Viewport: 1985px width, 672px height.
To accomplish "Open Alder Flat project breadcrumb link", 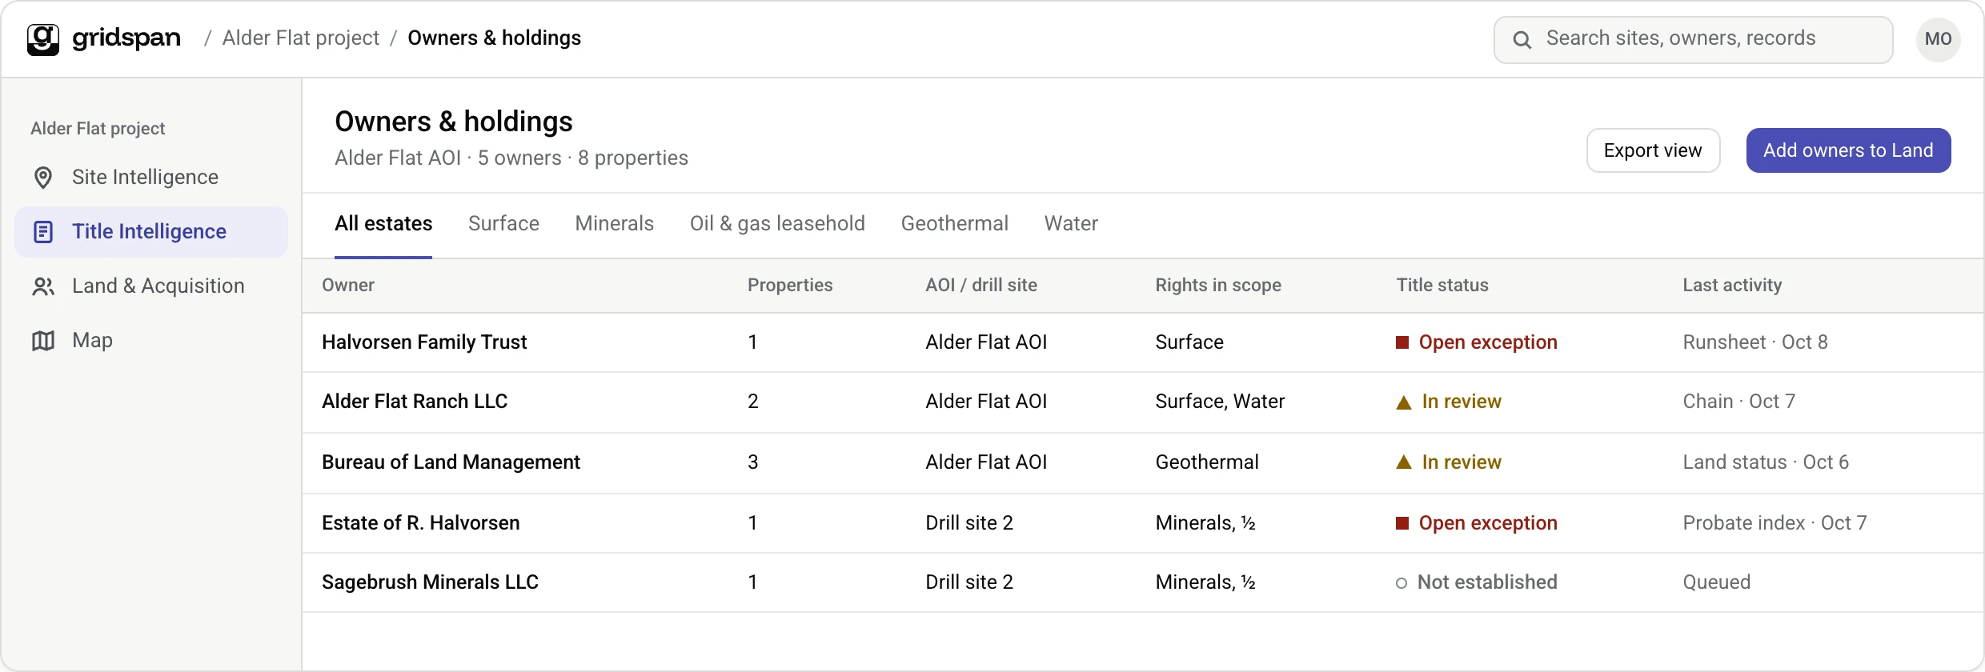I will point(301,38).
